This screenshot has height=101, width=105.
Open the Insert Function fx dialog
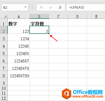(60, 7)
